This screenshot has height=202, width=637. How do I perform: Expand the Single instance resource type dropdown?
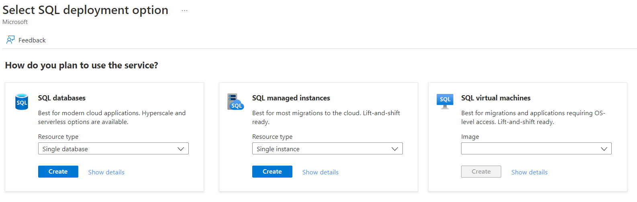pyautogui.click(x=327, y=149)
